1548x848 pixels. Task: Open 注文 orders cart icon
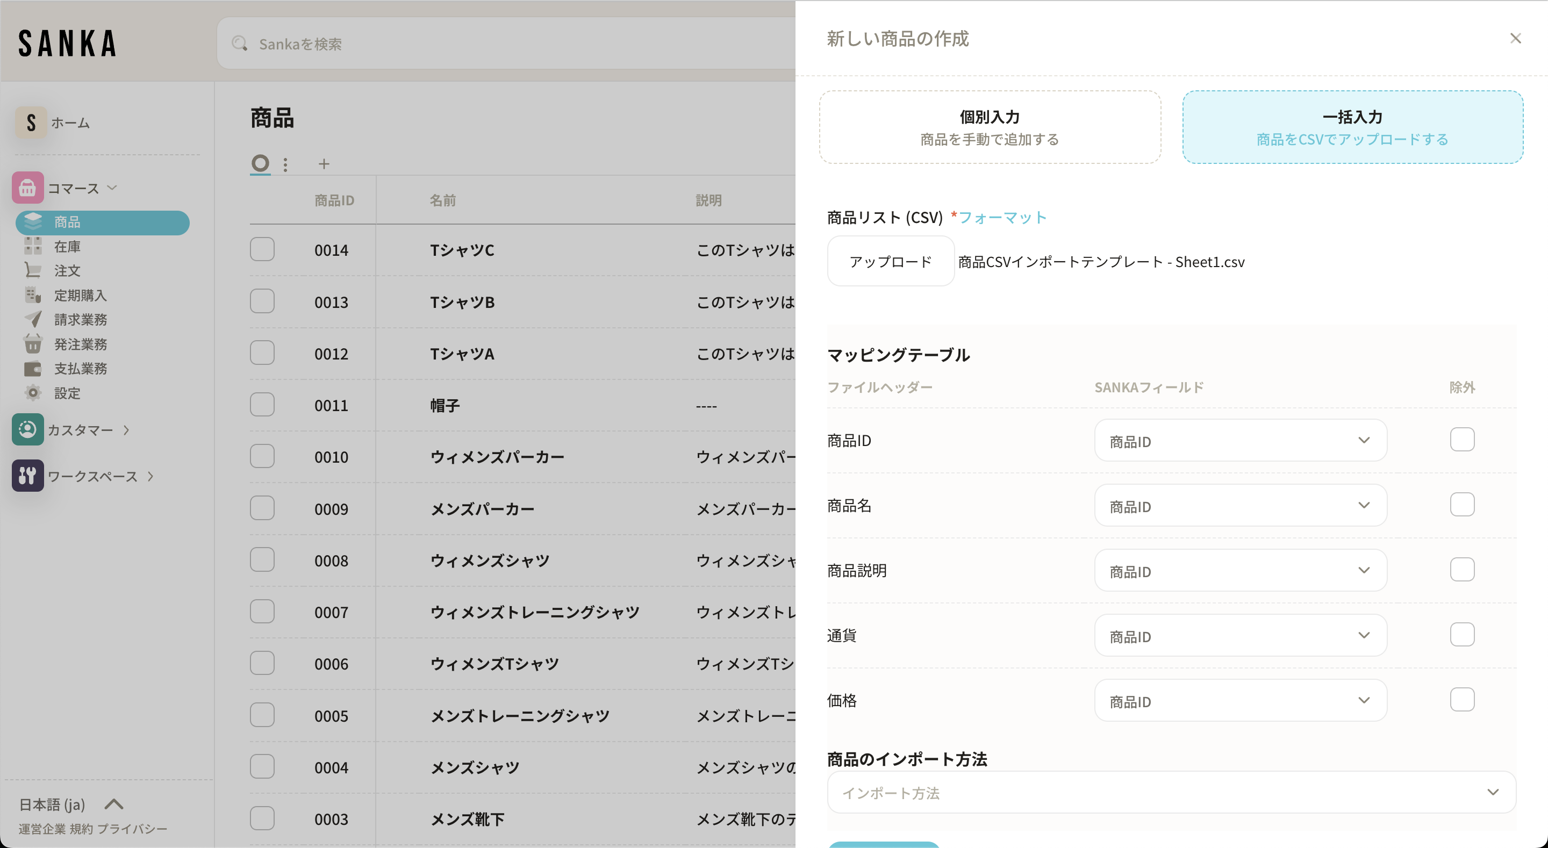point(33,270)
